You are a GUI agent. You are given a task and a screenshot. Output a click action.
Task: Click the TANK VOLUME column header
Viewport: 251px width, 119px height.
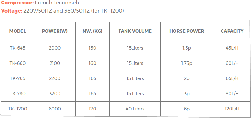(x=135, y=31)
